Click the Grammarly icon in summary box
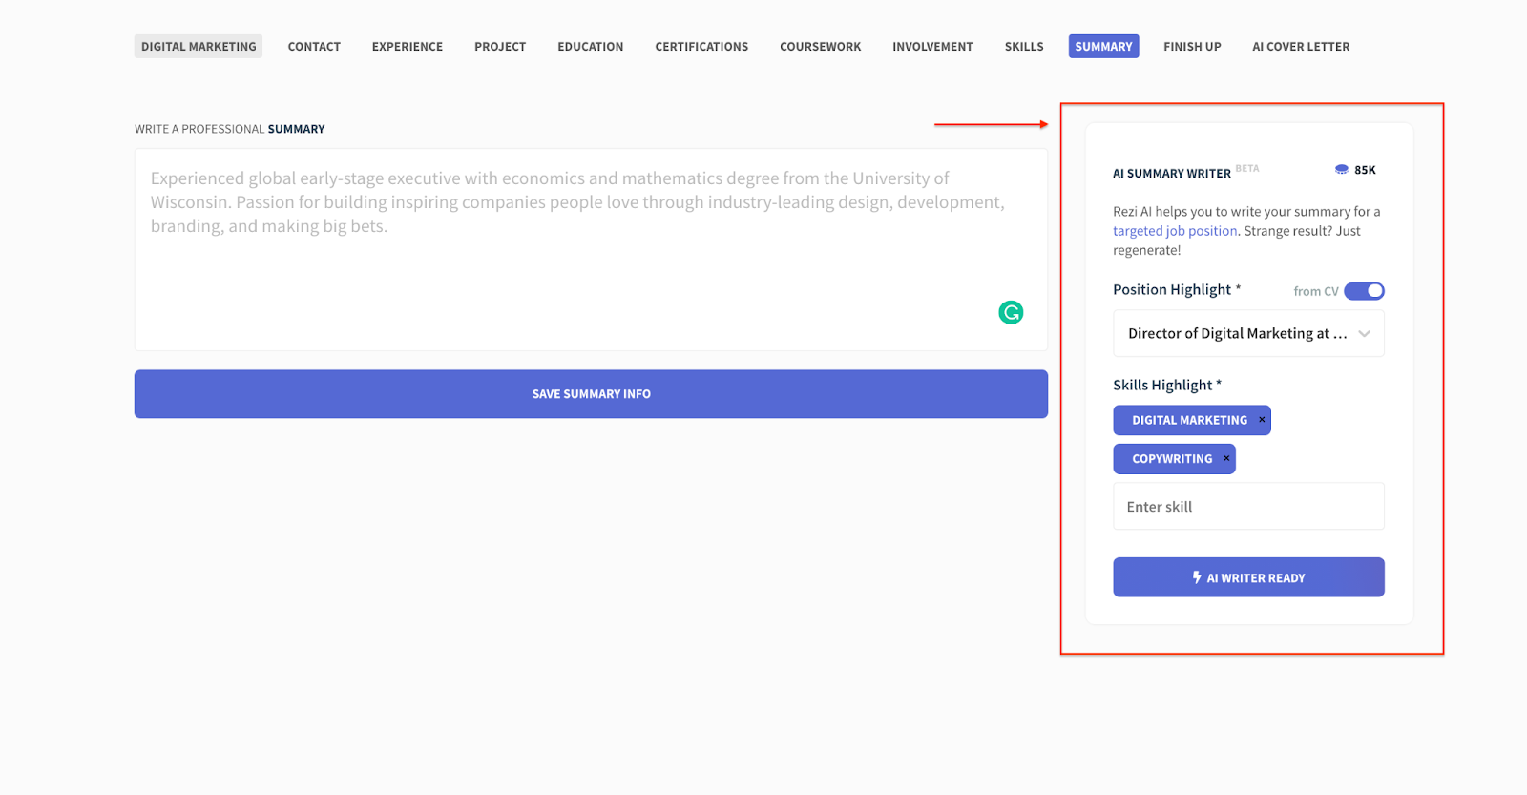 pyautogui.click(x=1011, y=312)
